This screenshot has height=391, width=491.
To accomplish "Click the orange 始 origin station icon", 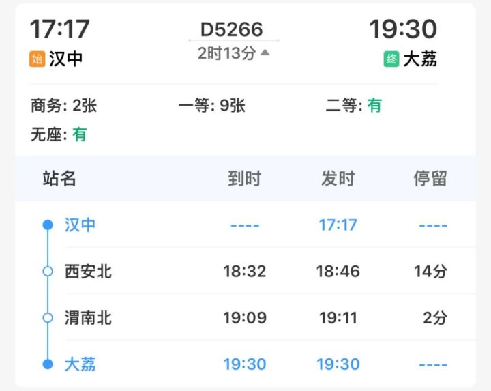I will (37, 59).
